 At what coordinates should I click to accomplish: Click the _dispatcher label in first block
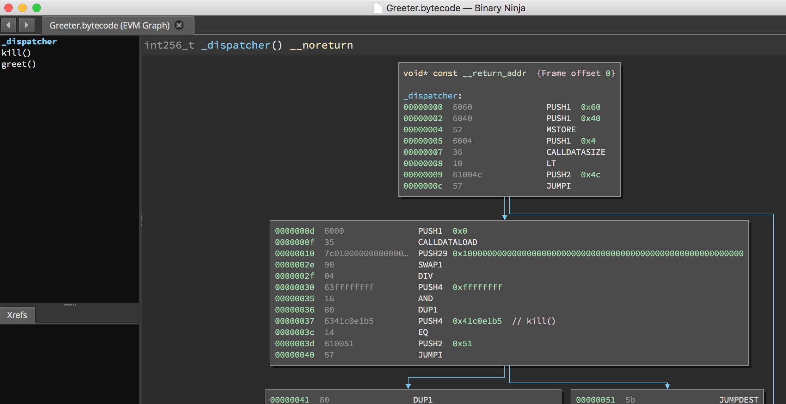(430, 96)
